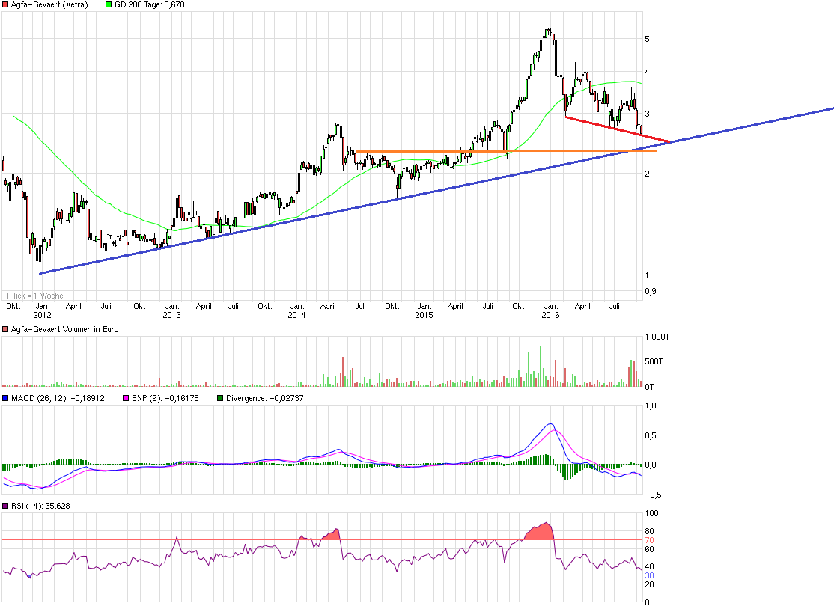Click the Volumen in Euro legend square

[x=5, y=328]
